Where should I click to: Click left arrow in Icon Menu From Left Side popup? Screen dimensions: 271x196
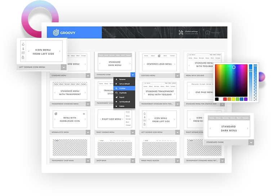29,51
